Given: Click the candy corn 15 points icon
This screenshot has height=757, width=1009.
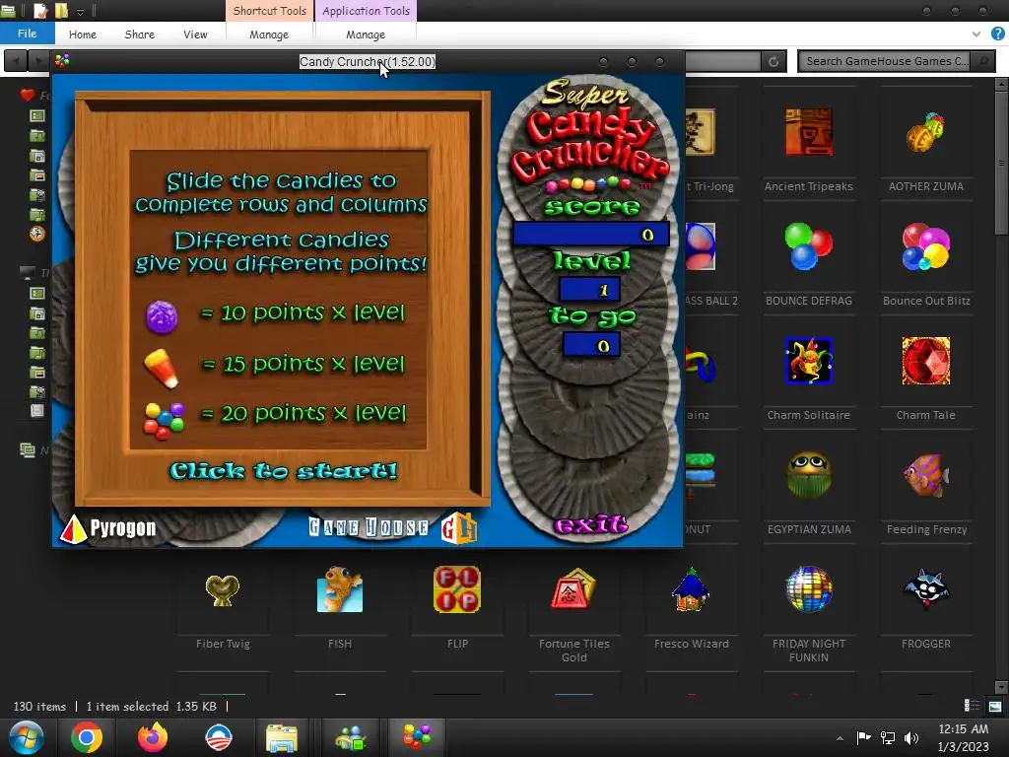Looking at the screenshot, I should 161,369.
